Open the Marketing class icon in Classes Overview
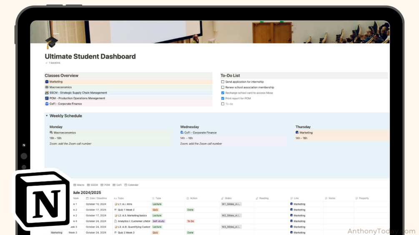 click(x=47, y=82)
